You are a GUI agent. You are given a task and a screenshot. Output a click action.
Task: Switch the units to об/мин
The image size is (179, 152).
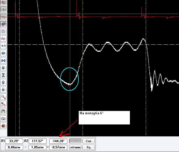[75, 147]
